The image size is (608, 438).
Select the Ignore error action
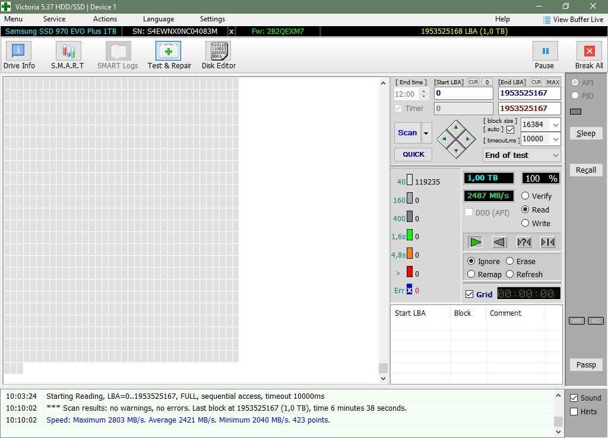(471, 261)
